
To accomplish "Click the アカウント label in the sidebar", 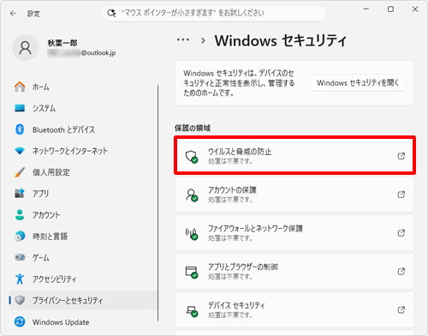I will [x=46, y=215].
